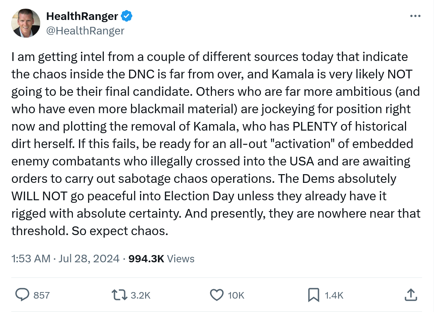Click the HealthRanger display name
The width and height of the screenshot is (434, 312).
click(x=82, y=16)
